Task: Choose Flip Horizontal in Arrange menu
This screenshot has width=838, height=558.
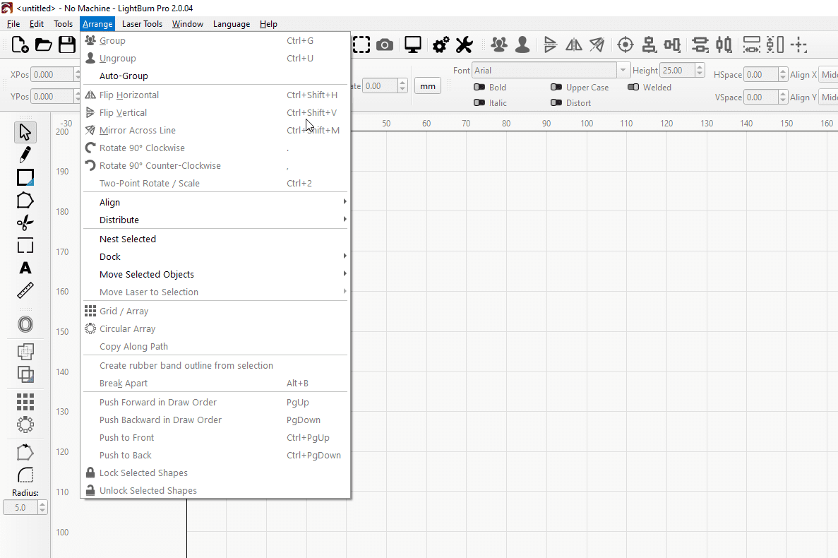Action: click(215, 95)
